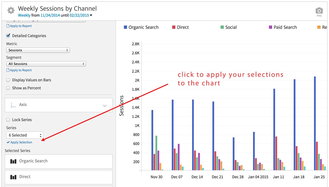Click the Apply Selection checkmark icon
329x187 pixels.
click(x=8, y=142)
